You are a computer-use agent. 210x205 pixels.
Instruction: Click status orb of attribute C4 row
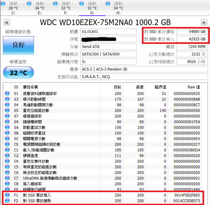point(7,161)
